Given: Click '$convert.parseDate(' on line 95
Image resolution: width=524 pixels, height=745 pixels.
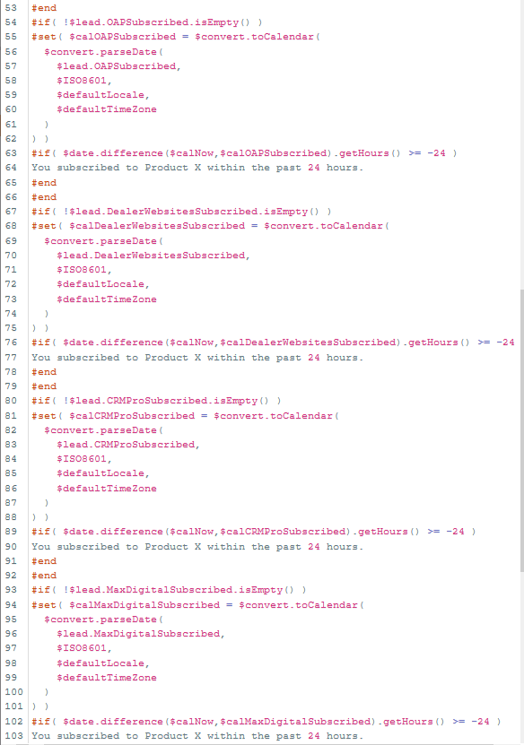Looking at the screenshot, I should pos(104,619).
